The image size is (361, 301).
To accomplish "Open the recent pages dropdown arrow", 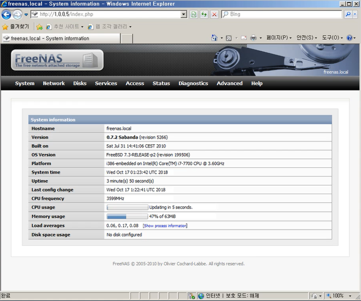I will (x=26, y=15).
